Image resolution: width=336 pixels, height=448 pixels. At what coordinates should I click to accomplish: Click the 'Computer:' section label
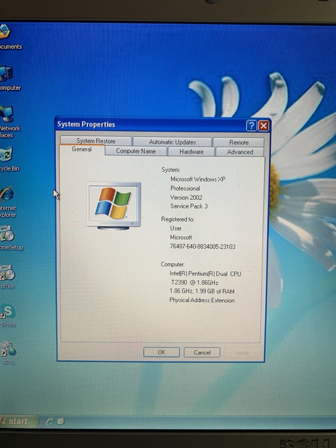pos(172,264)
